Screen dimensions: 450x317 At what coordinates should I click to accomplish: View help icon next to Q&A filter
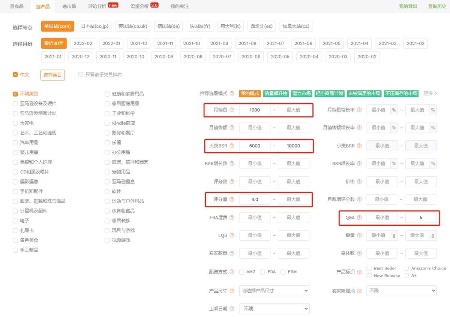tap(360, 217)
